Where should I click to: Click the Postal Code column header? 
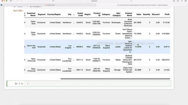[80, 14]
